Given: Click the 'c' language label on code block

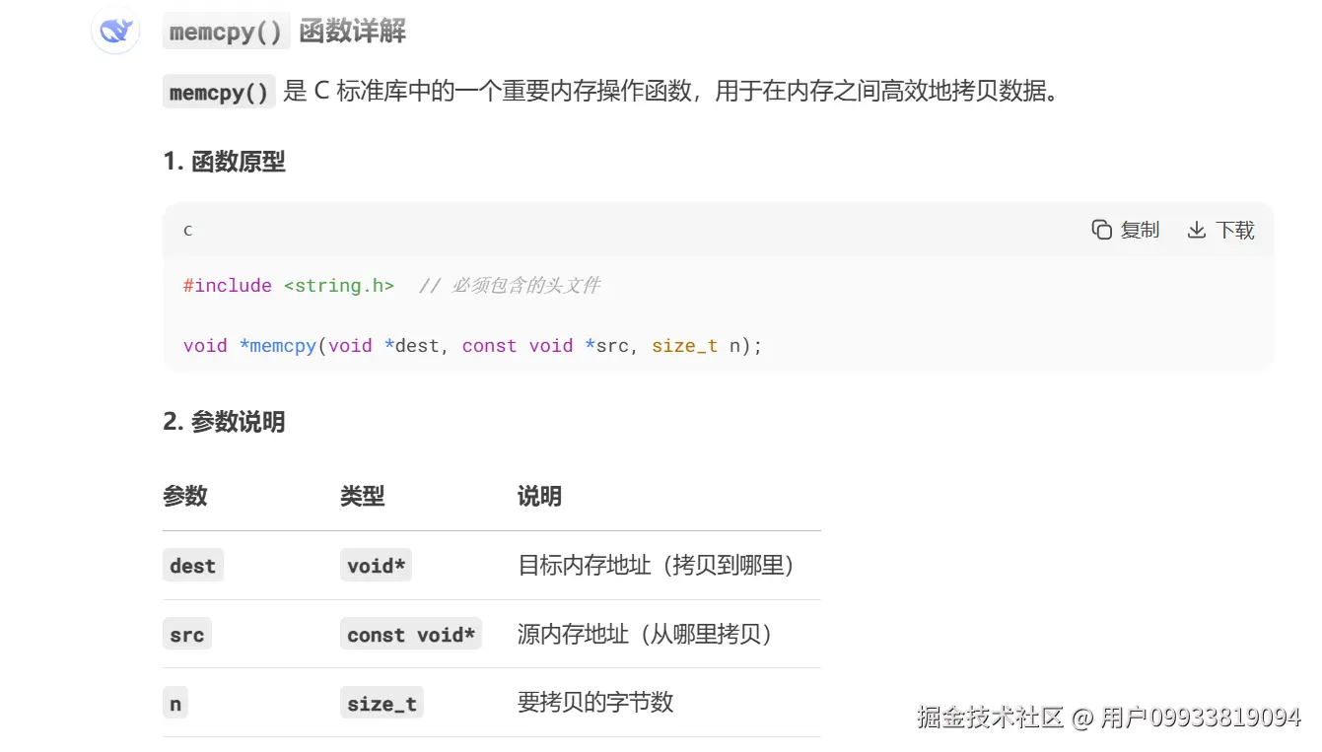Looking at the screenshot, I should (x=187, y=231).
